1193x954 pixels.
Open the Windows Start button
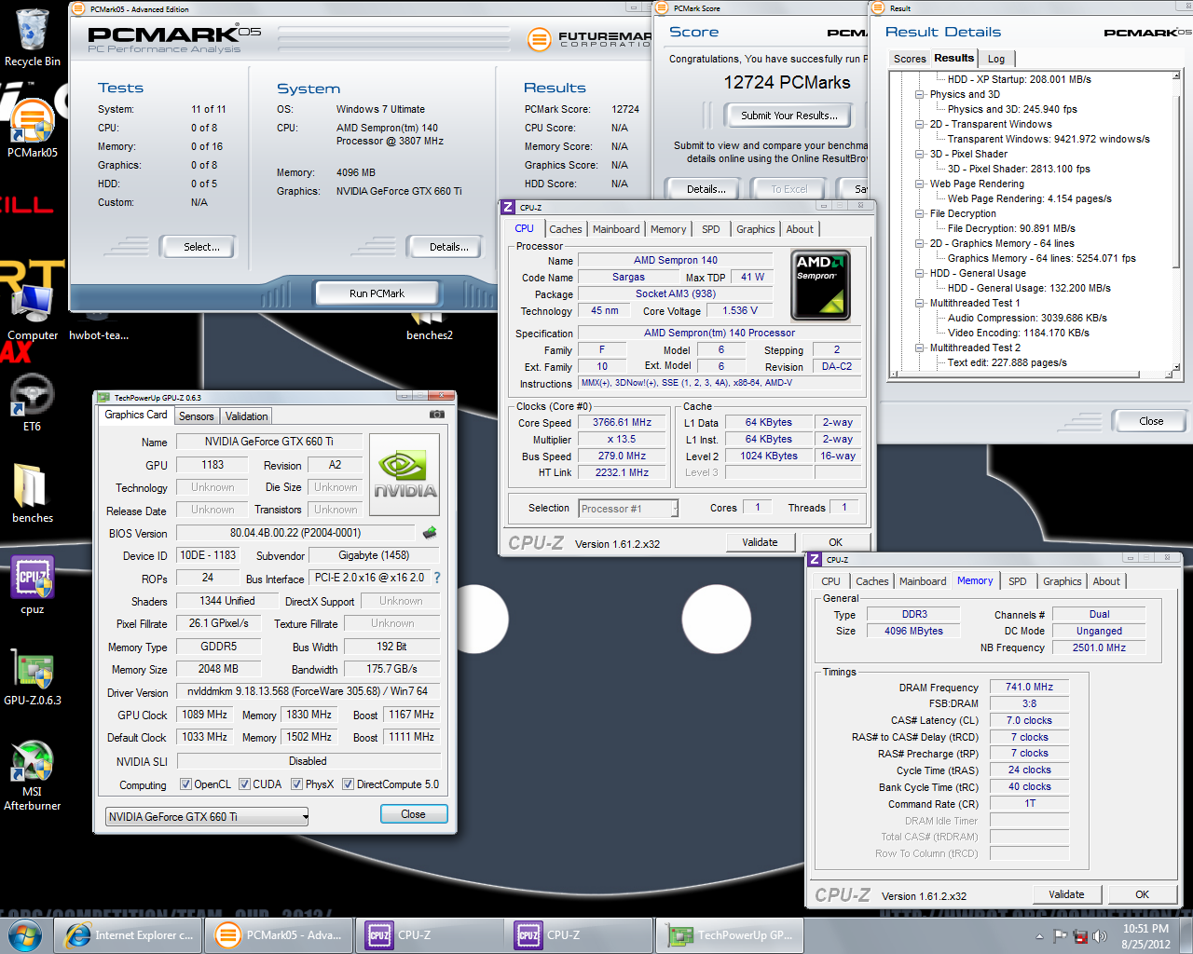(x=24, y=935)
